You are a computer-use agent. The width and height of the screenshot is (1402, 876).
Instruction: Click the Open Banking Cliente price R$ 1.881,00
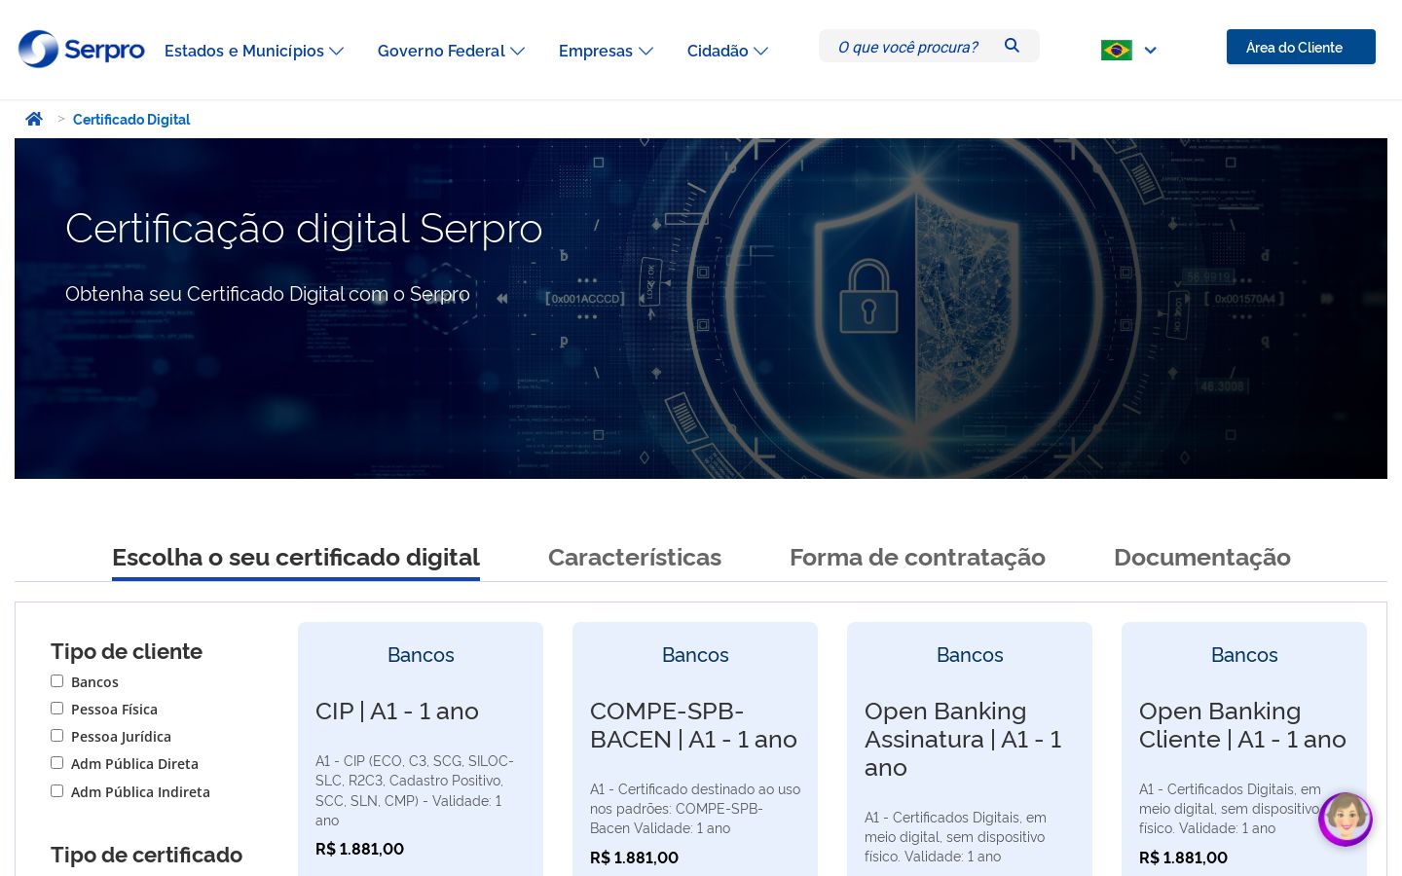coord(1183,858)
